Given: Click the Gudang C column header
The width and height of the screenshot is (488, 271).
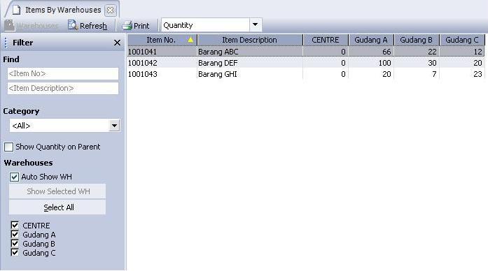Looking at the screenshot, I should click(x=462, y=40).
